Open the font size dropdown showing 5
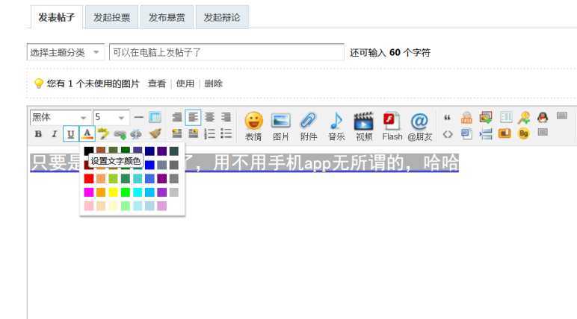Image resolution: width=577 pixels, height=319 pixels. (111, 118)
